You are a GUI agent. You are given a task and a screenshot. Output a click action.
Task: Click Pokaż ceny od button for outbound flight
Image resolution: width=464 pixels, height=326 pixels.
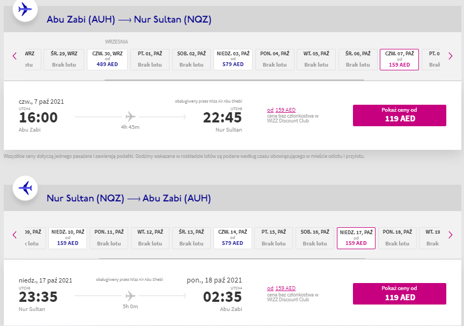coord(400,115)
